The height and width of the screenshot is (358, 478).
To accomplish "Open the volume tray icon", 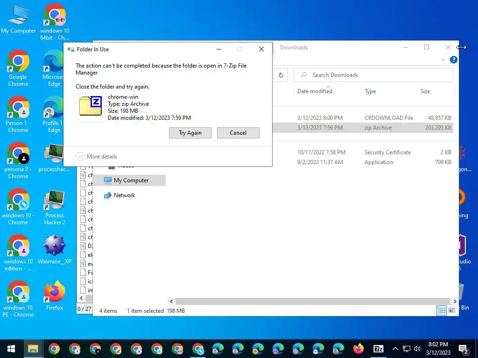I will coord(417,349).
